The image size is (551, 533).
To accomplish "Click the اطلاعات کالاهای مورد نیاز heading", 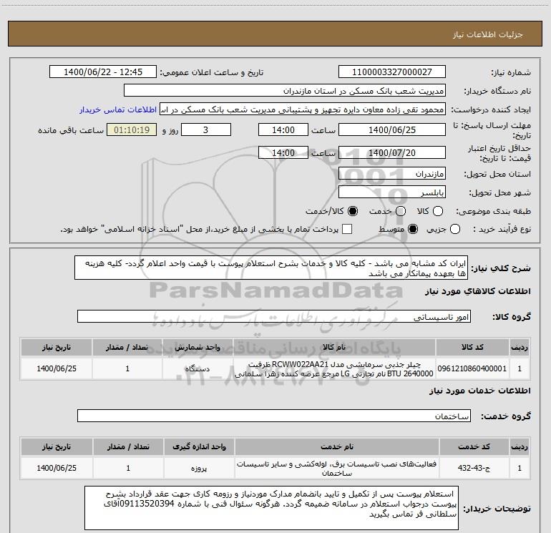I will click(477, 291).
